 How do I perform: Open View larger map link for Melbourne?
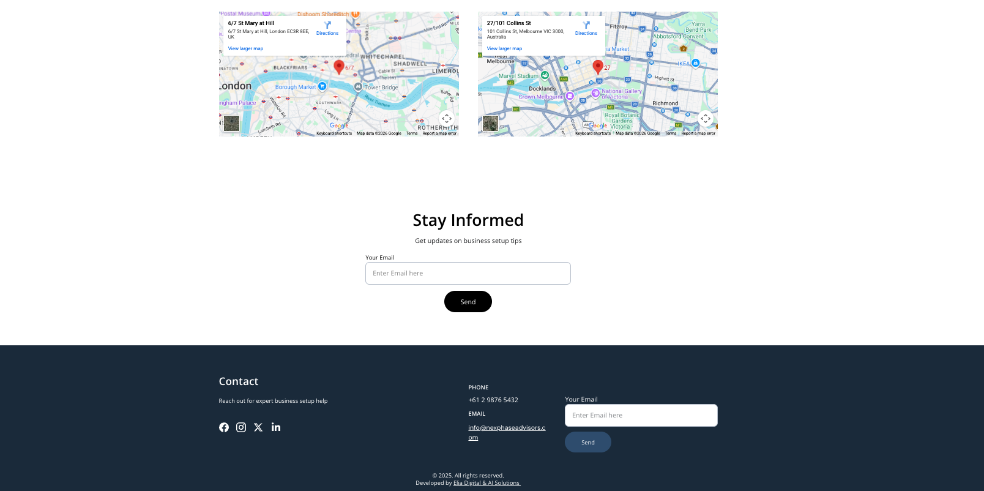pyautogui.click(x=504, y=48)
